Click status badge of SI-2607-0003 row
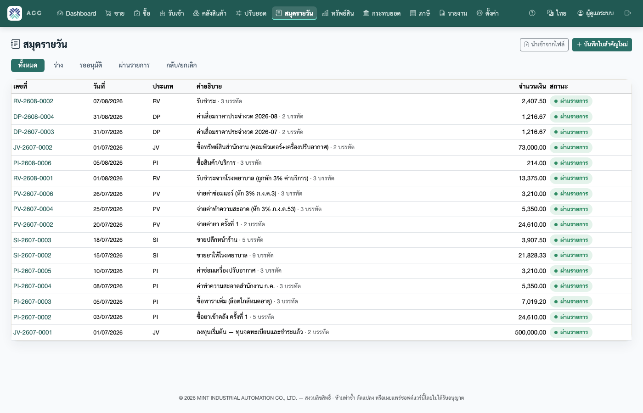The image size is (643, 413). tap(571, 240)
